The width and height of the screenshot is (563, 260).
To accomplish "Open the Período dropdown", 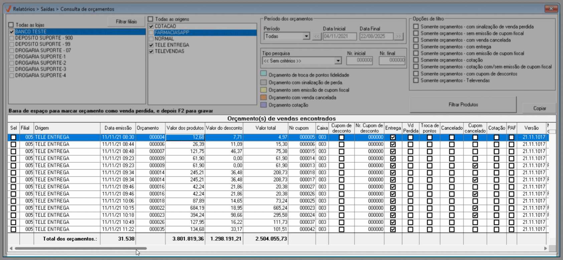I will pyautogui.click(x=306, y=36).
